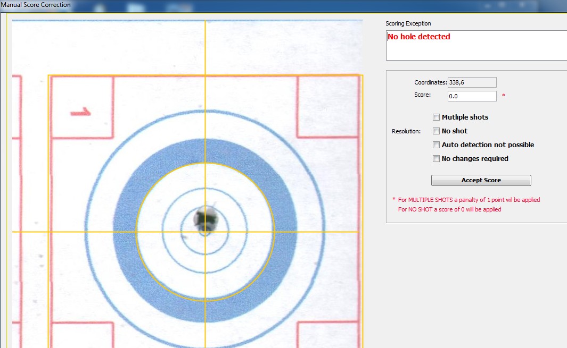Click the intersection of the yellow crosshair lines

(205, 232)
